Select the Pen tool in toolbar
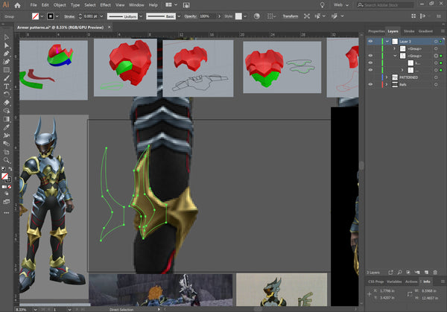The image size is (447, 312). click(6, 54)
